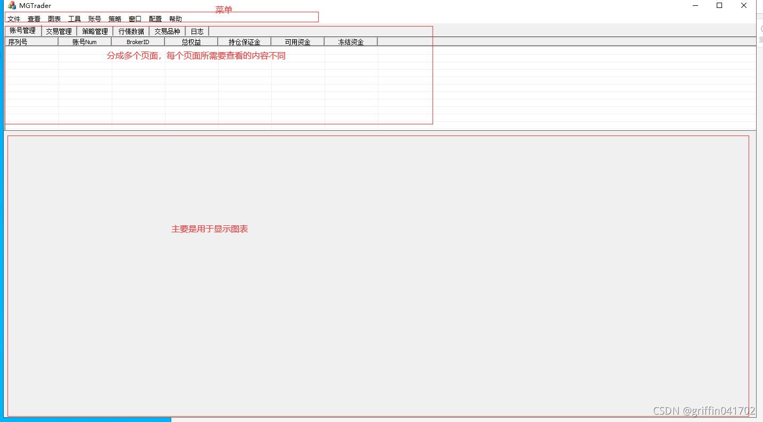Click the BrokerID column header
Screen dimensions: 763x422
click(138, 42)
